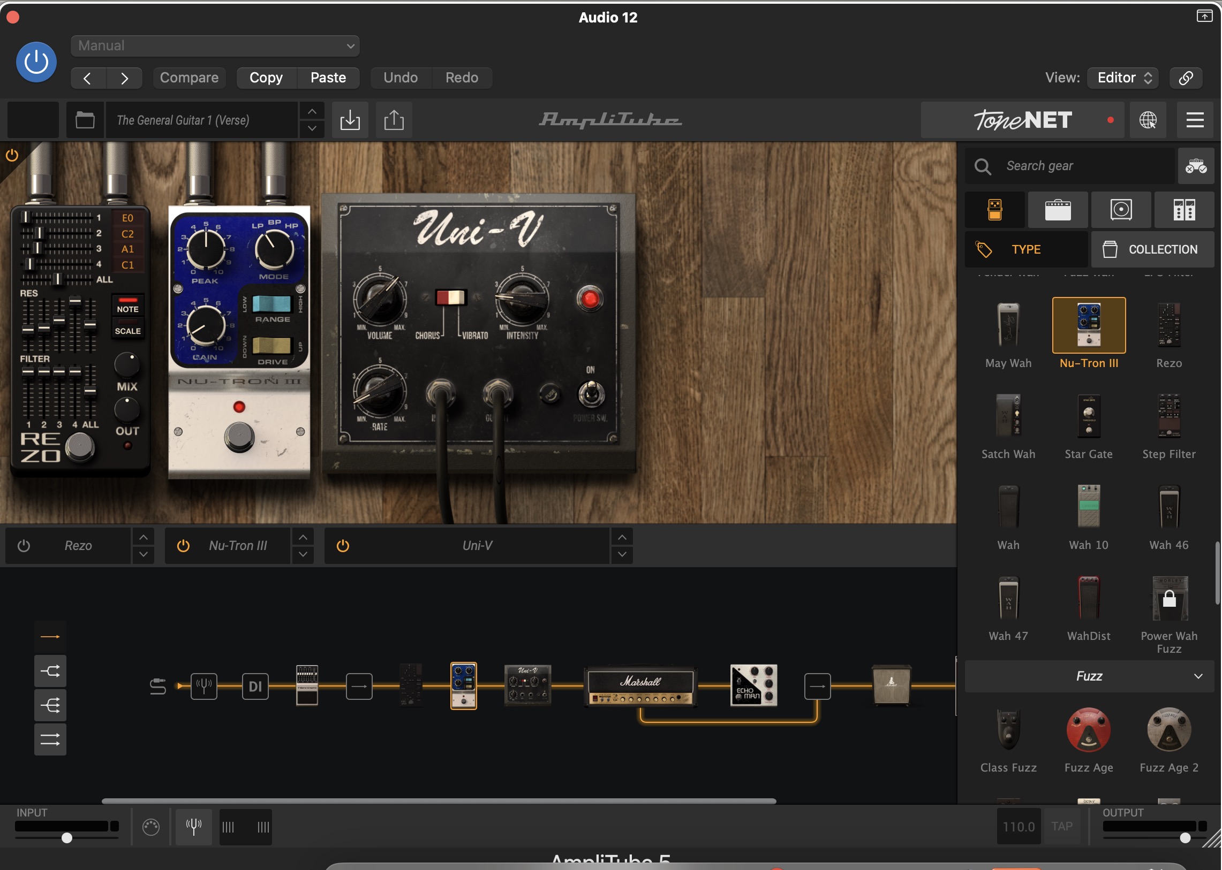Go to previous preset arrow
The image size is (1222, 870).
(88, 78)
